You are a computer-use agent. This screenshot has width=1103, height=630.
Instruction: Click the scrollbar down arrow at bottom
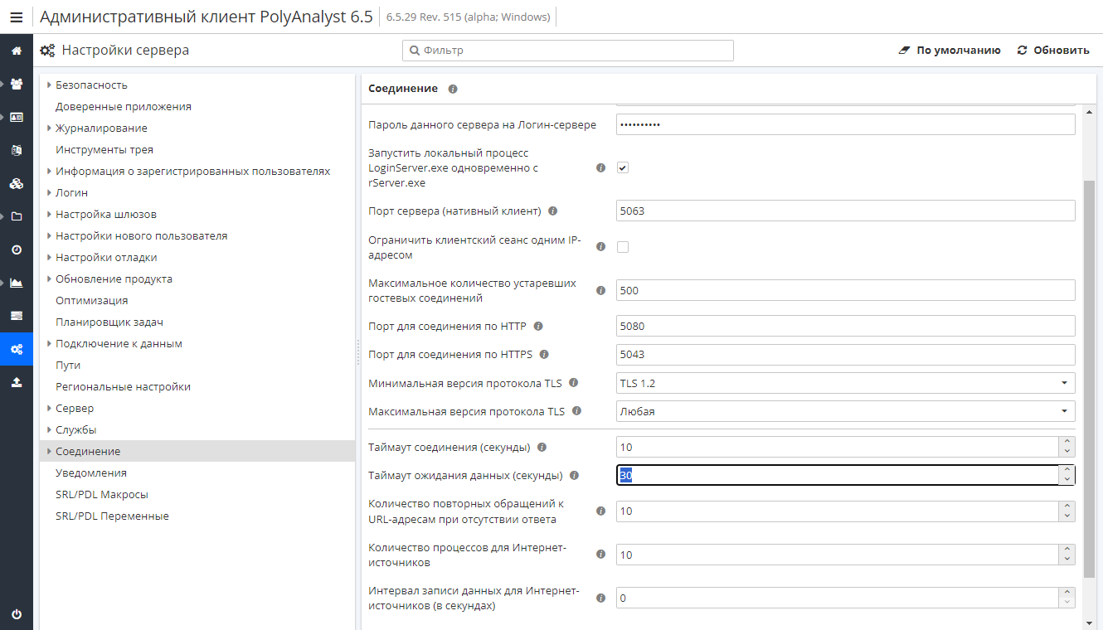pyautogui.click(x=1089, y=623)
